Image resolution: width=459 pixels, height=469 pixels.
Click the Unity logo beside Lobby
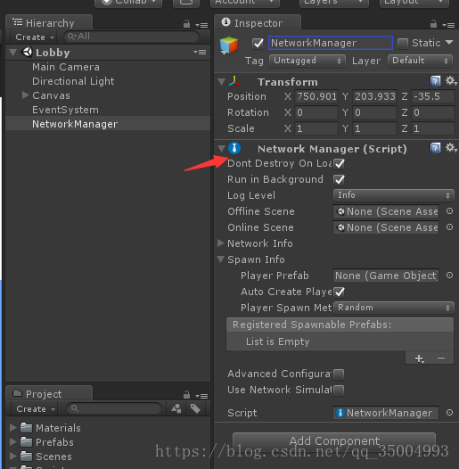tap(28, 52)
